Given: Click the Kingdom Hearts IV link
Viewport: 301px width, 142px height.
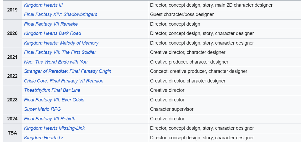Looking at the screenshot, I should pyautogui.click(x=43, y=138).
